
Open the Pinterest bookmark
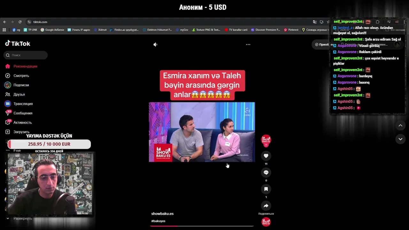[291, 30]
